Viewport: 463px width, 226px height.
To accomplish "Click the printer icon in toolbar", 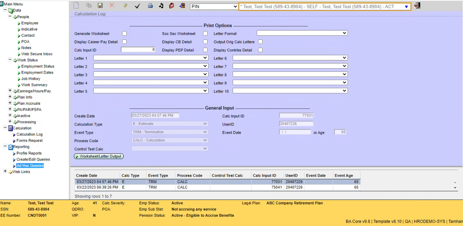I will [150, 6].
